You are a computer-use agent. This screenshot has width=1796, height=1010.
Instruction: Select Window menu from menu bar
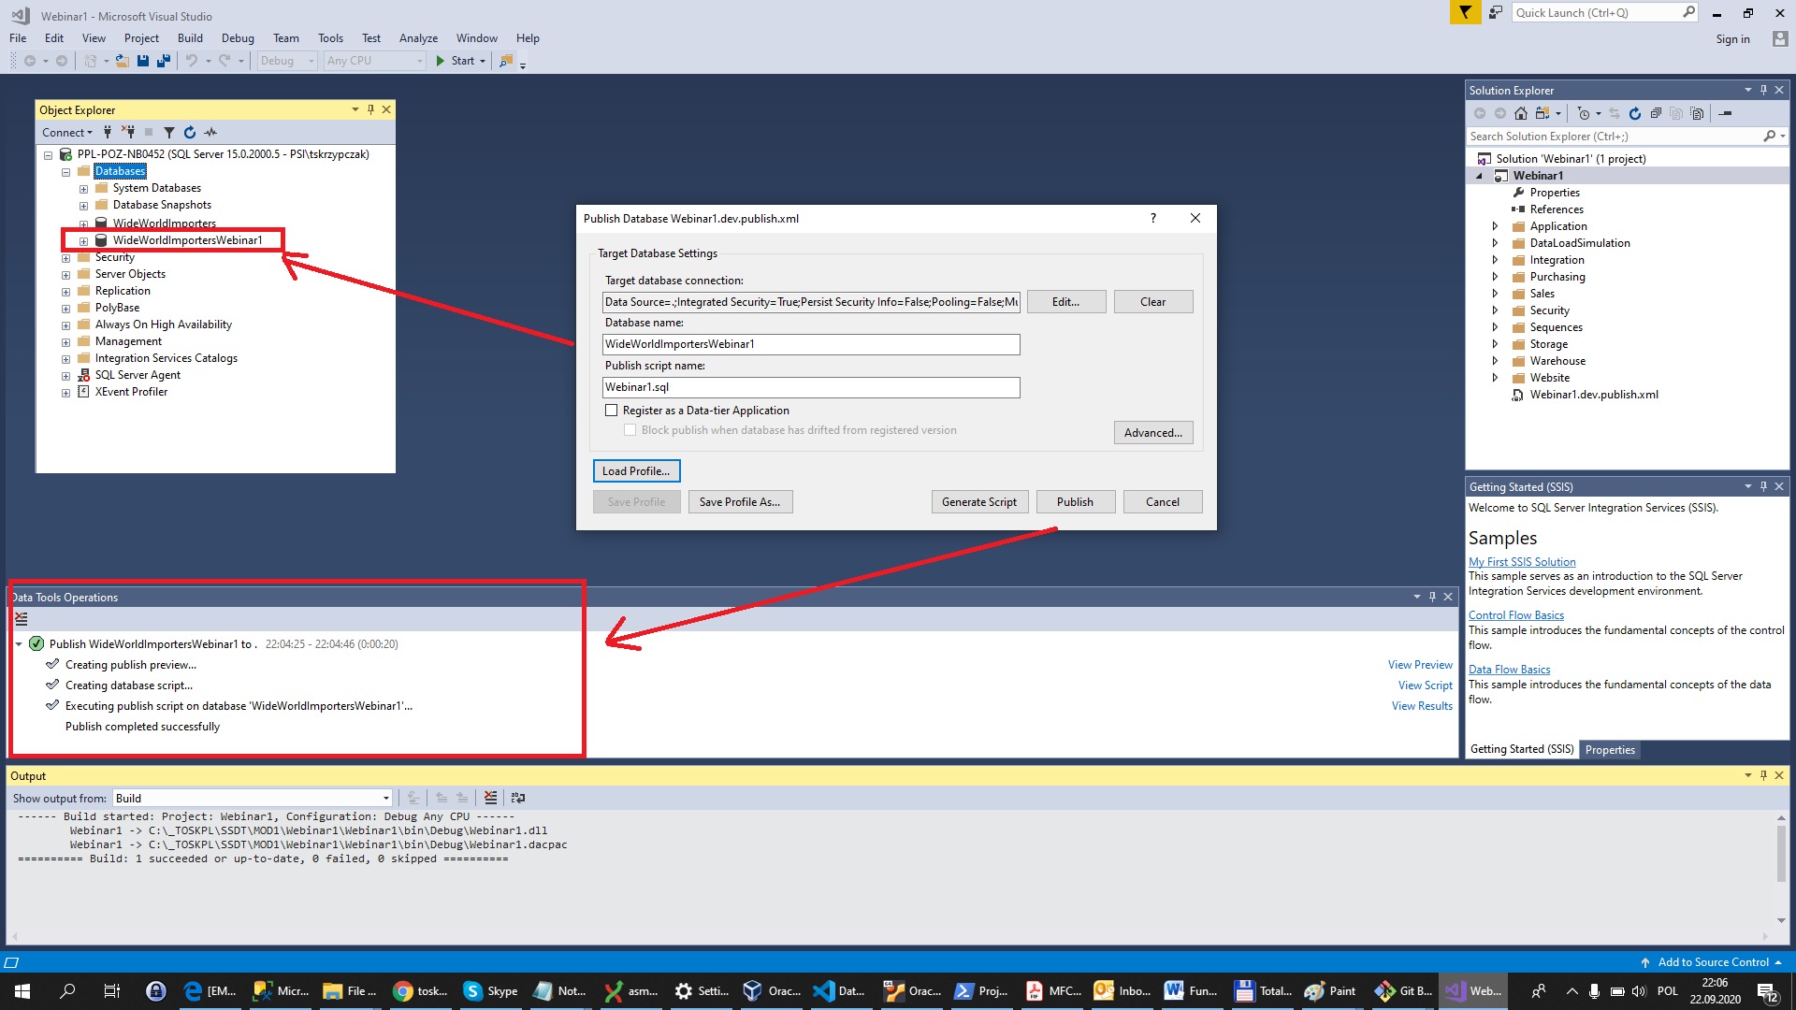[x=477, y=37]
